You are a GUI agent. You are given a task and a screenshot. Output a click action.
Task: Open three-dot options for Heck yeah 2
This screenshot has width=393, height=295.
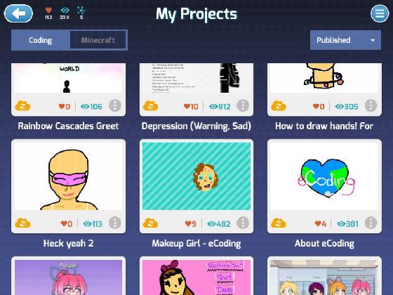coord(115,223)
